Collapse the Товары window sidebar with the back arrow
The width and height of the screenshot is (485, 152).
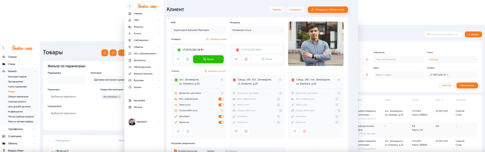(3, 48)
